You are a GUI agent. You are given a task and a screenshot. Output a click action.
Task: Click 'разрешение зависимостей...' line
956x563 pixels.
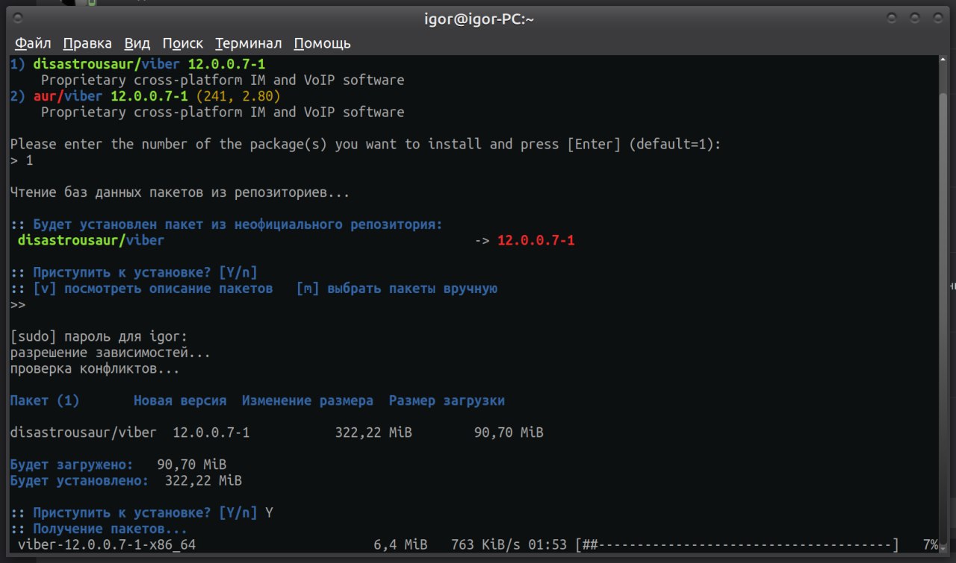pos(110,353)
